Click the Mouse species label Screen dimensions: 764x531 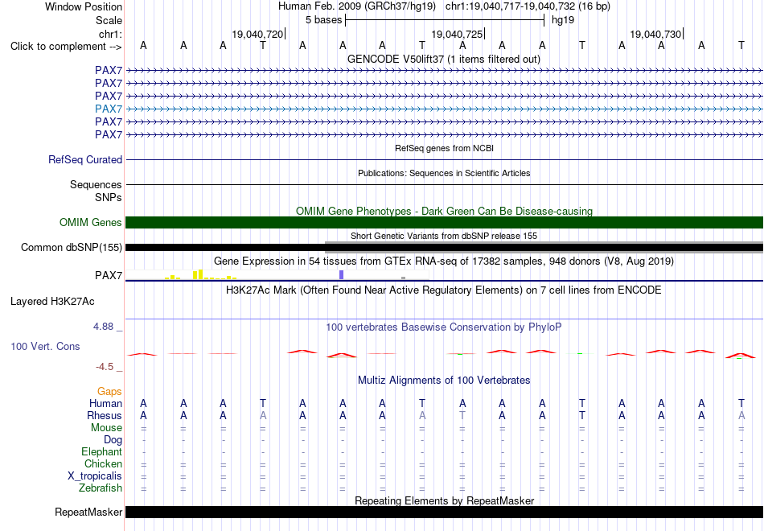point(106,427)
